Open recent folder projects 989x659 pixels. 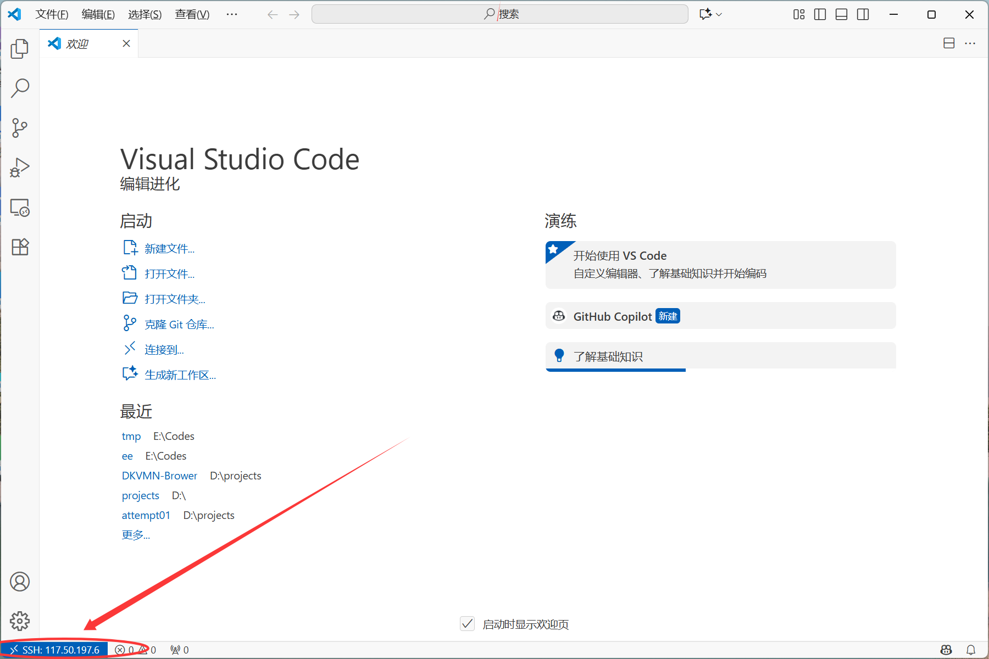click(x=141, y=495)
